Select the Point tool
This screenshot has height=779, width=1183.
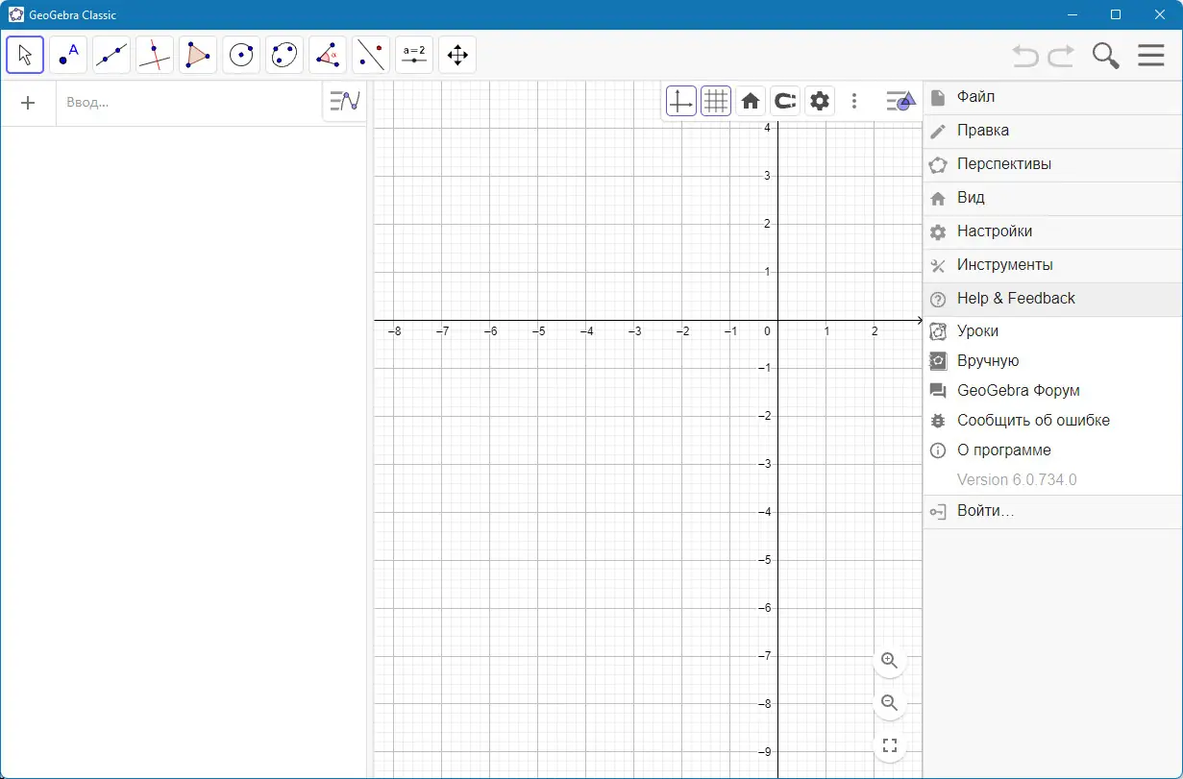point(68,55)
